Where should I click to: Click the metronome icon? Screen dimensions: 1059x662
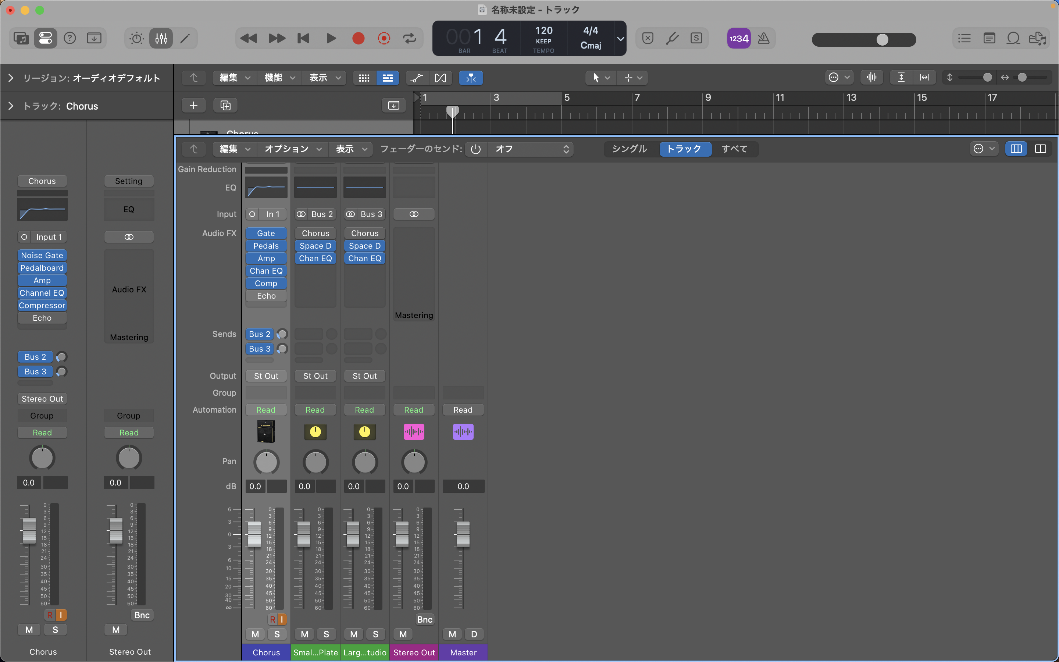[764, 39]
